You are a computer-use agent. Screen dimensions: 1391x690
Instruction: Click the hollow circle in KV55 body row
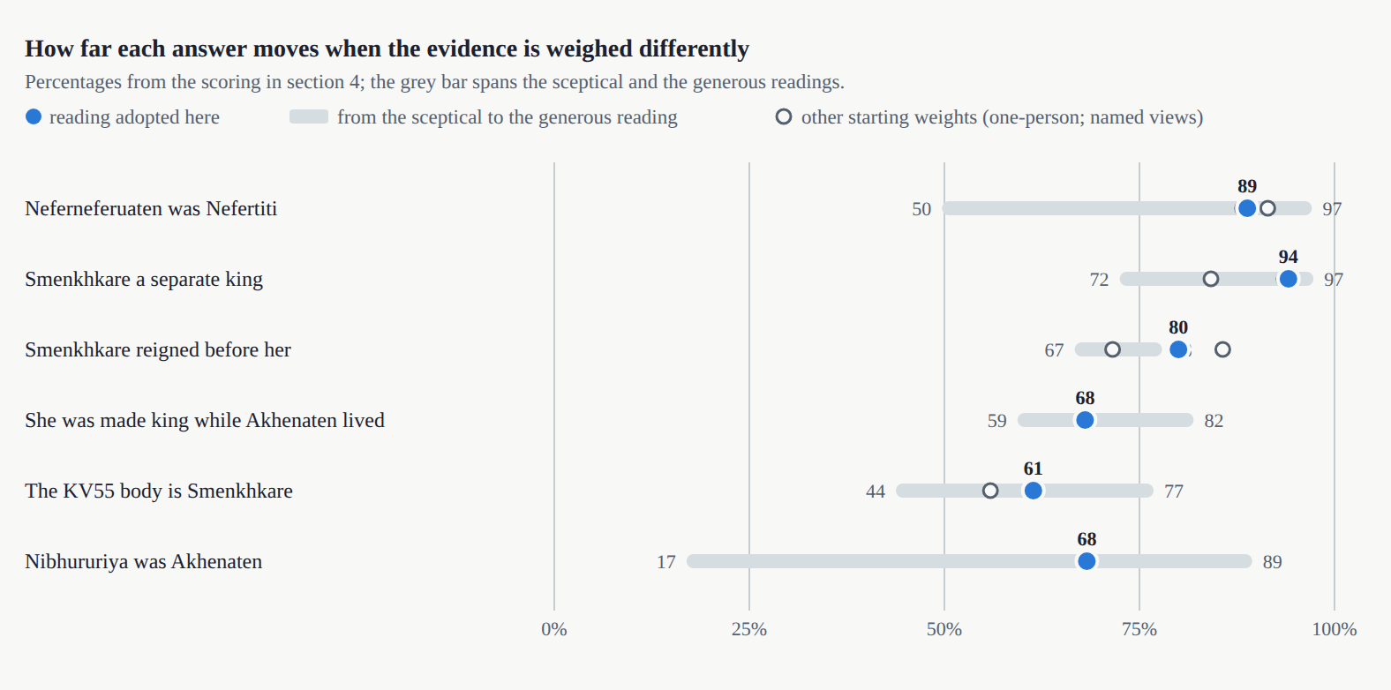(990, 491)
